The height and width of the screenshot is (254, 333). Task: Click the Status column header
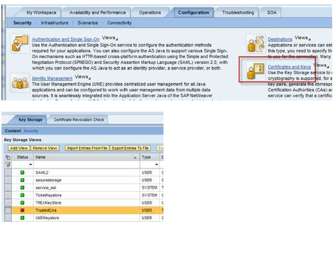tap(22, 157)
